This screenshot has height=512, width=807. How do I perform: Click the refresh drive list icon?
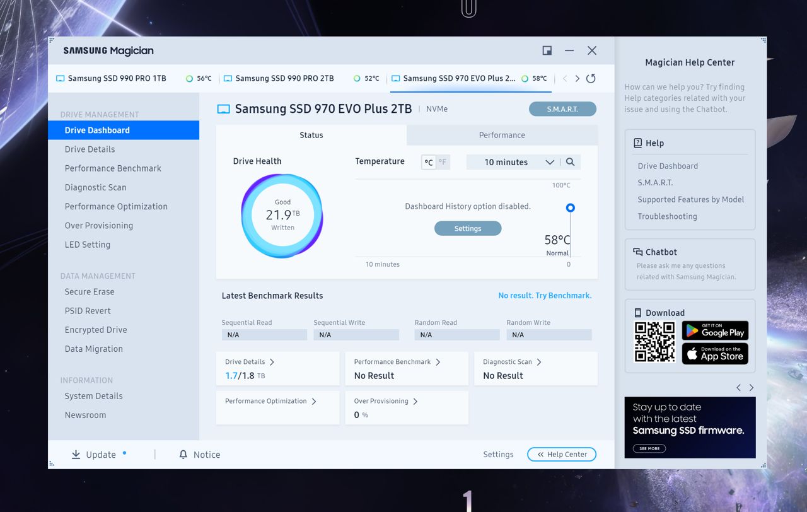(591, 79)
